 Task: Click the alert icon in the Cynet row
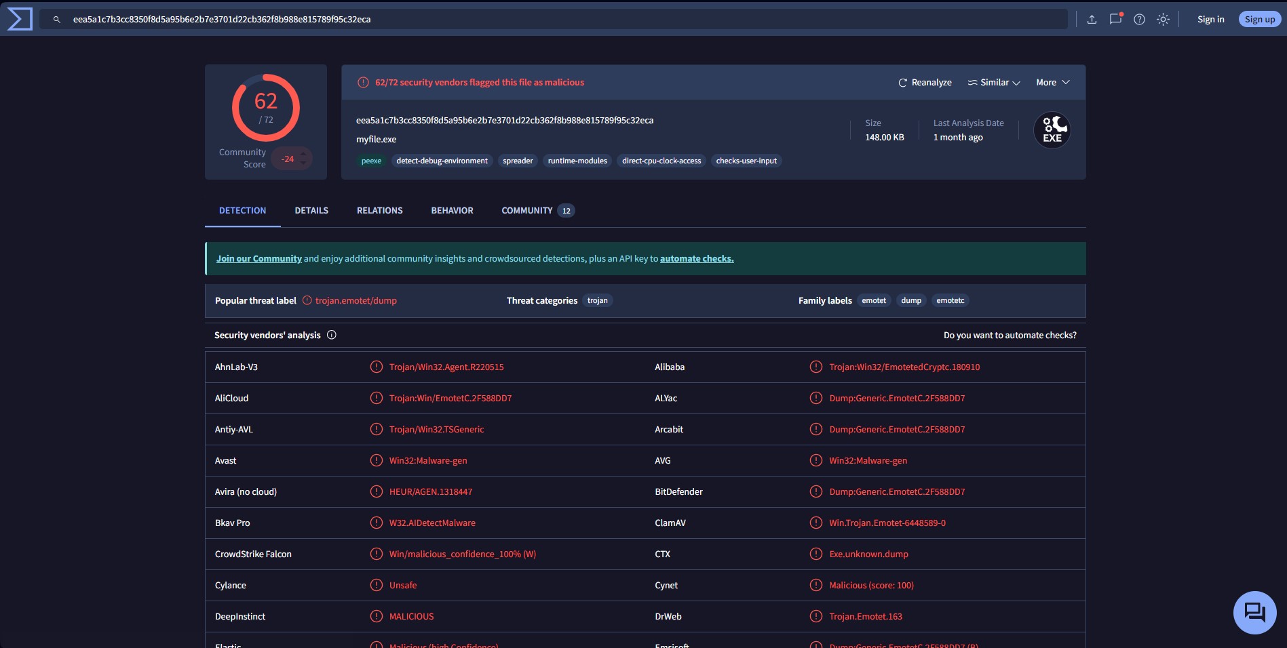[x=816, y=585]
